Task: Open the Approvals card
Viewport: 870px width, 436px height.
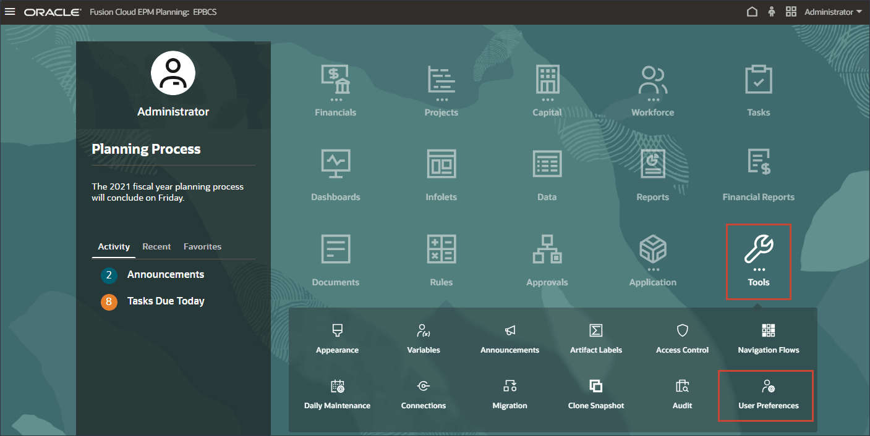Action: [x=547, y=261]
